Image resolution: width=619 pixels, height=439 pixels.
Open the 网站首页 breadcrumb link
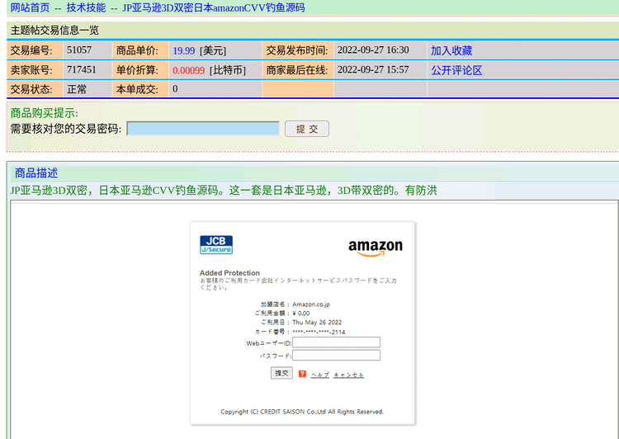click(x=30, y=7)
